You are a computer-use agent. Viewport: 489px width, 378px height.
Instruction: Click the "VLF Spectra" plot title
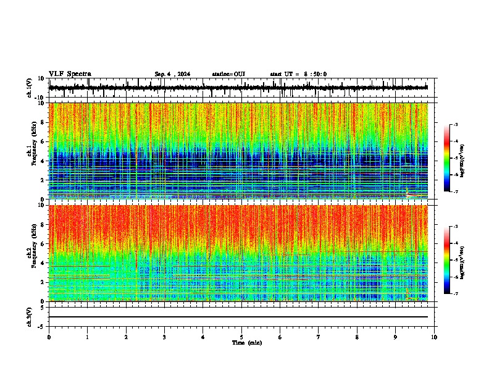click(x=70, y=73)
